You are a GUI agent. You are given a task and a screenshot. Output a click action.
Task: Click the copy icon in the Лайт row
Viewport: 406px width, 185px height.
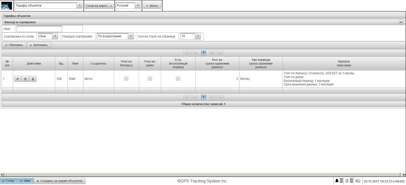click(x=25, y=79)
